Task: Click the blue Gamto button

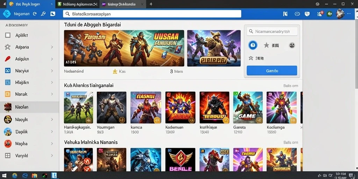Action: pos(272,71)
